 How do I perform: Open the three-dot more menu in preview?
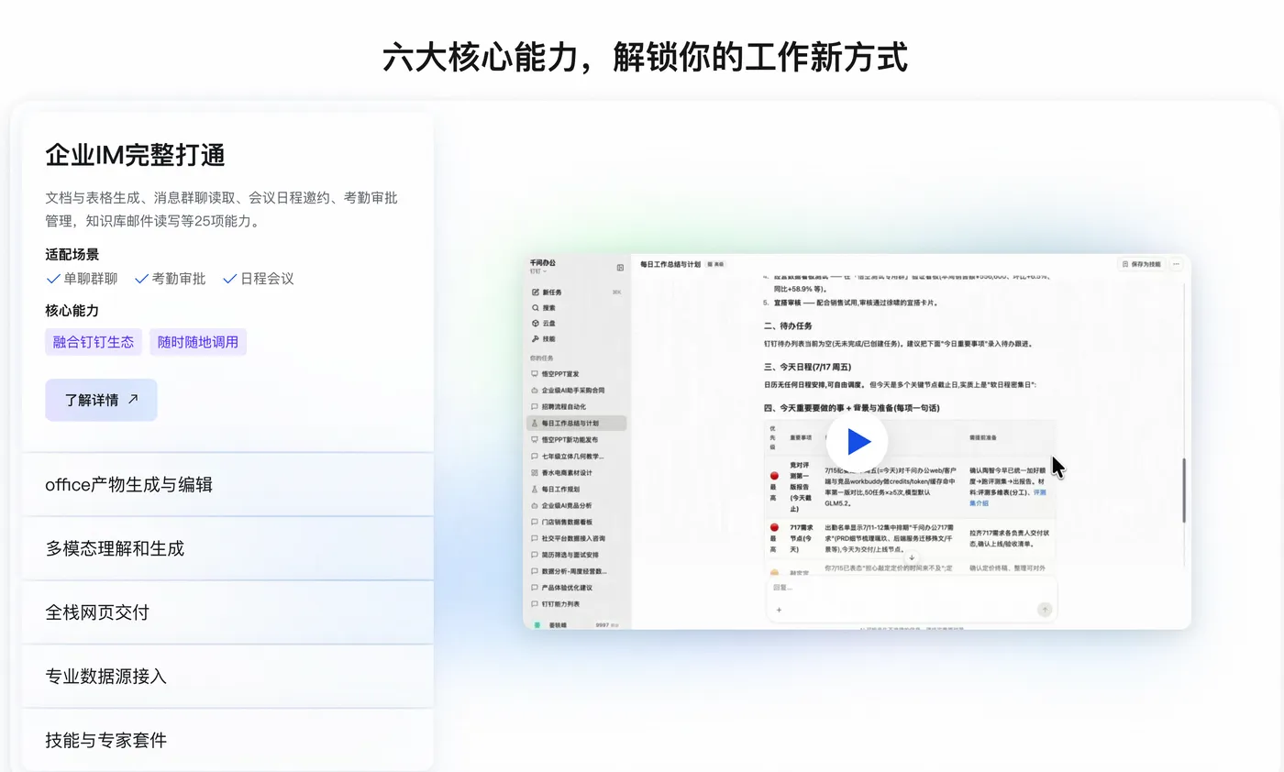(x=1177, y=264)
